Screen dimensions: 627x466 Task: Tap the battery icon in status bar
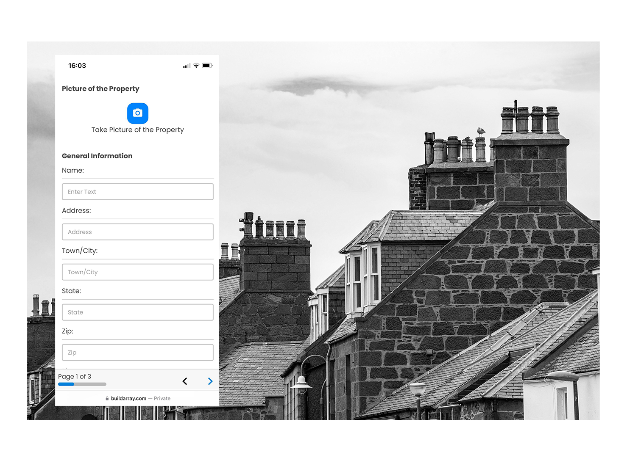pos(207,66)
